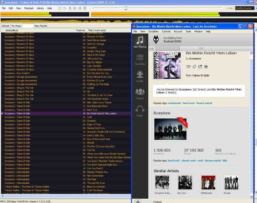Buy the track via shopping cart icon
This screenshot has width=257, height=203.
click(x=206, y=67)
